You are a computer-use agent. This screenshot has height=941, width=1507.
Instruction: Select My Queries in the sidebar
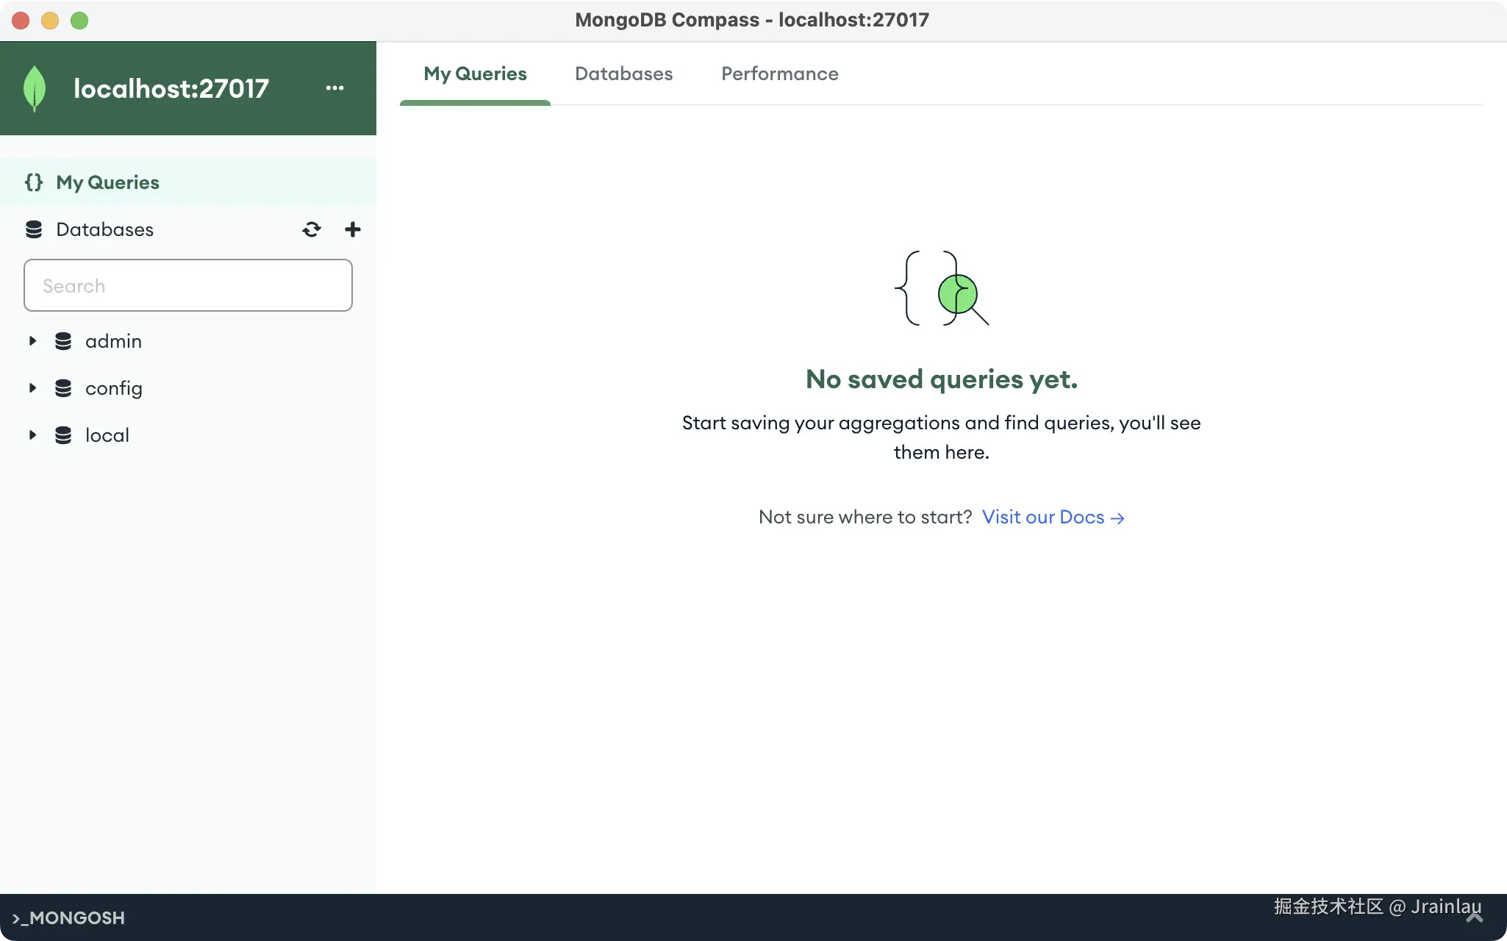point(108,182)
